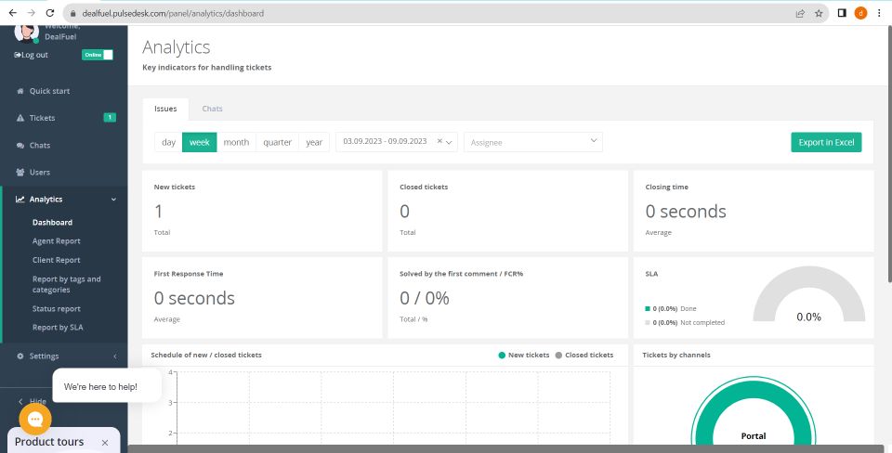
Task: Bookmark this page with star icon
Action: (819, 13)
